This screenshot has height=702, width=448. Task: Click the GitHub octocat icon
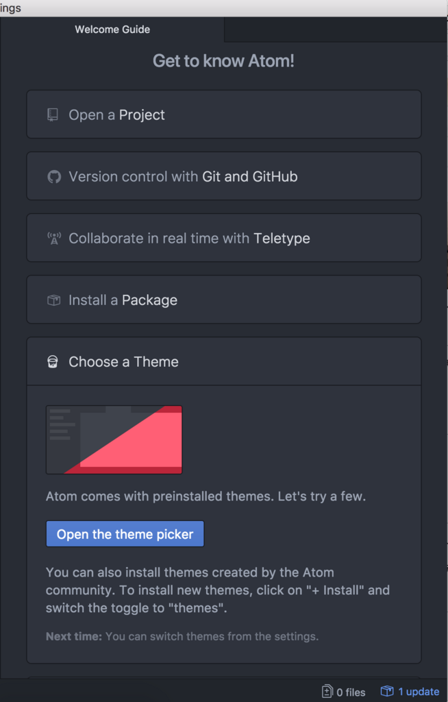coord(53,177)
